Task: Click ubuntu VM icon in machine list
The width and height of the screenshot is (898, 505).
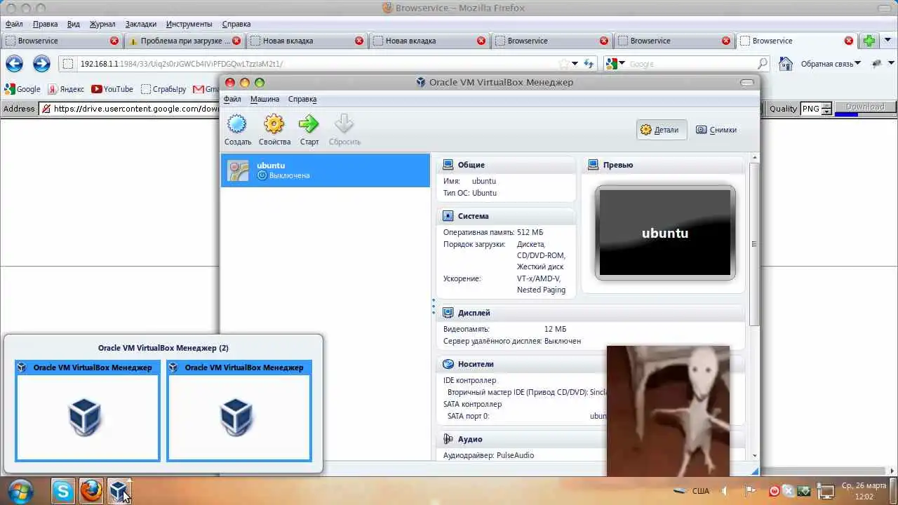Action: (x=239, y=170)
